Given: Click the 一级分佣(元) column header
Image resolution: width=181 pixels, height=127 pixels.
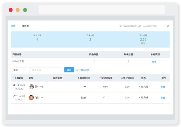Looking at the screenshot, I should pos(106,78).
